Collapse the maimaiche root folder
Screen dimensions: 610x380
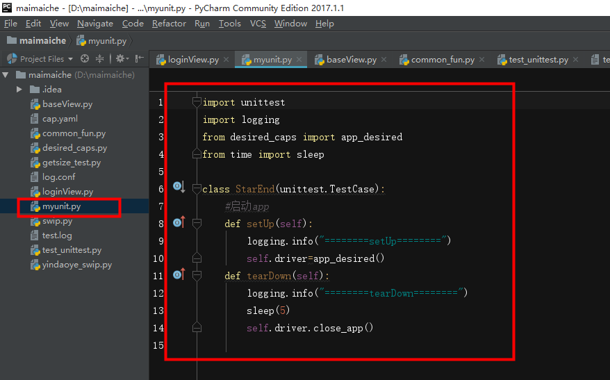6,74
